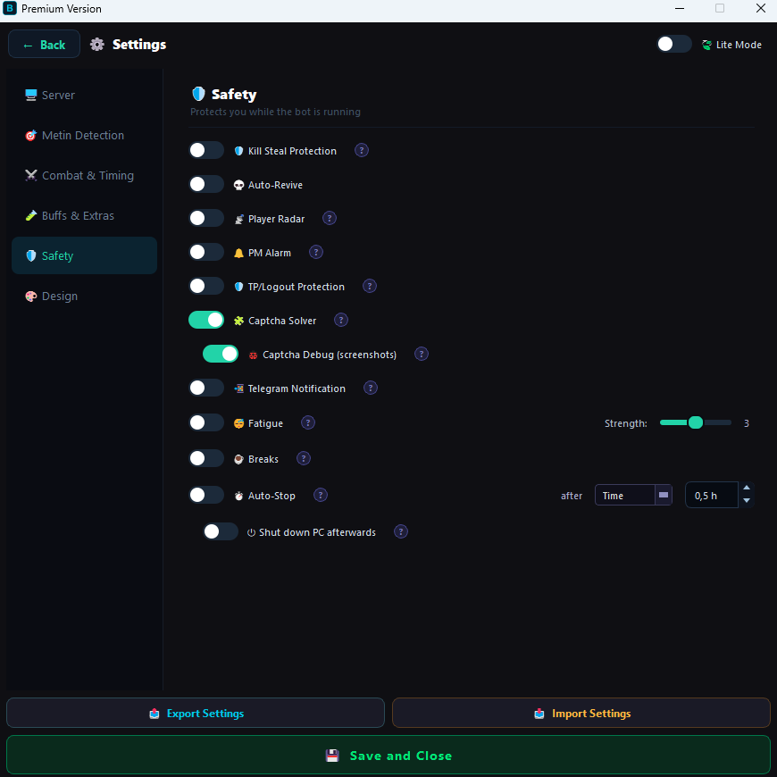
Task: Toggle Lite Mode on
Action: [674, 44]
